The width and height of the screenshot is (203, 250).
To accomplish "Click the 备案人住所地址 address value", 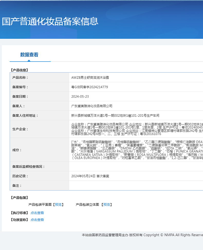I will pyautogui.click(x=115, y=115).
